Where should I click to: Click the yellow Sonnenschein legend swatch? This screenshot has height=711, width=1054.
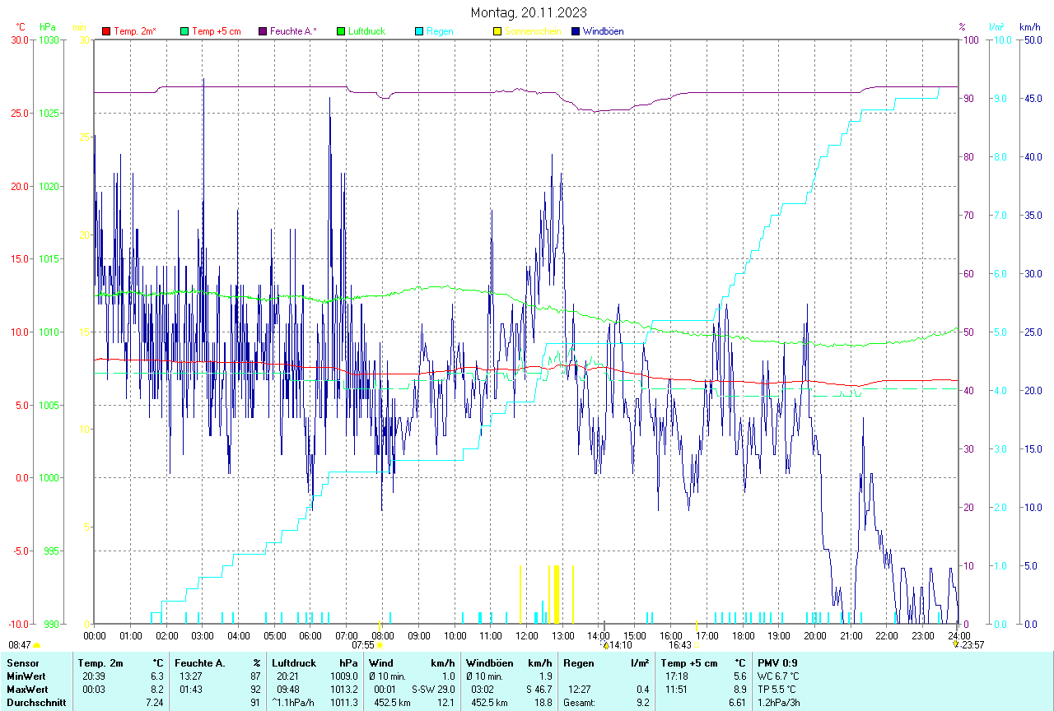pos(497,31)
